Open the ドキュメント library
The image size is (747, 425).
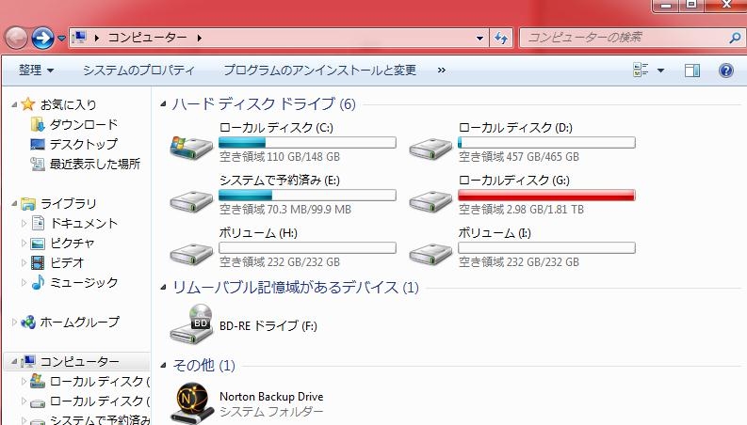[x=84, y=223]
